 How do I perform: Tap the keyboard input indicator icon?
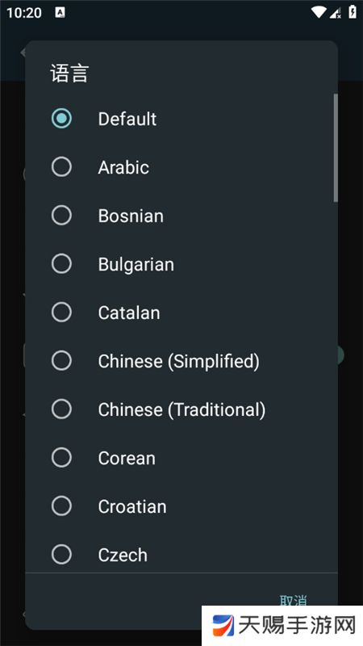(60, 12)
